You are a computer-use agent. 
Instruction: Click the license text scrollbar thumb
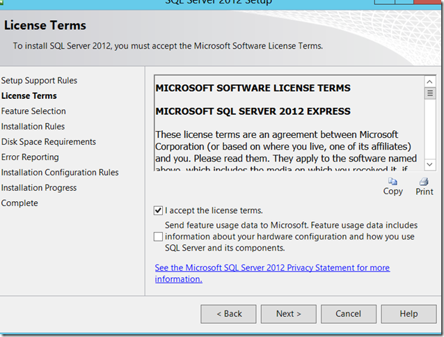pyautogui.click(x=431, y=92)
